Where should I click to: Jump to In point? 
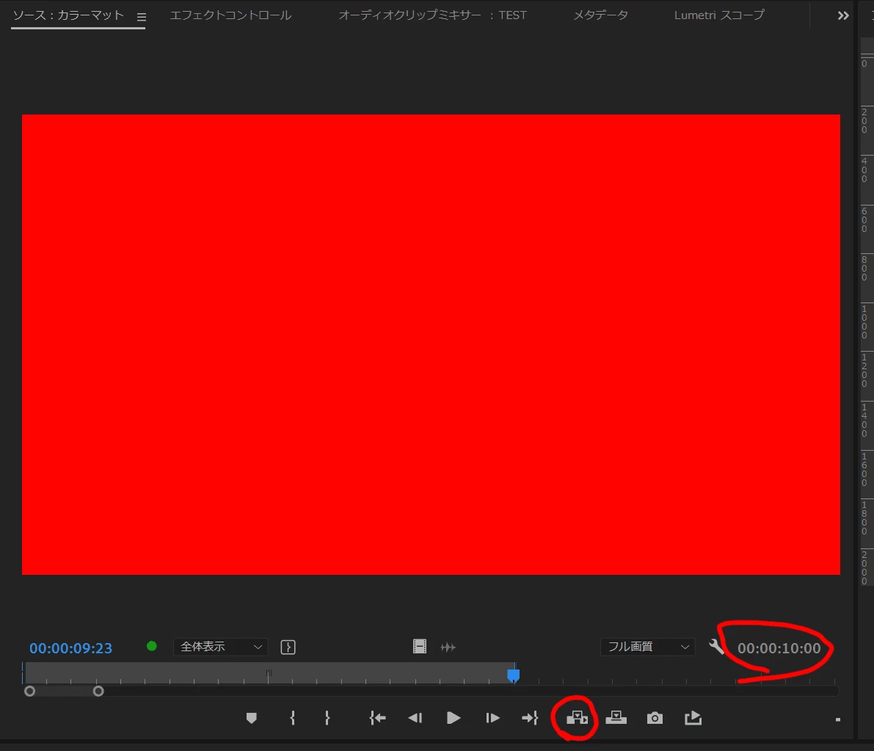pos(377,718)
